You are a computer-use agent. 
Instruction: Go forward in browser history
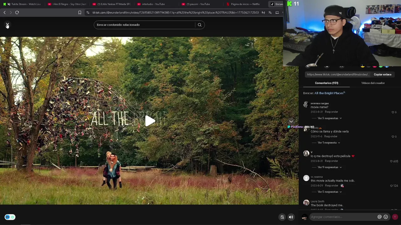point(11,12)
